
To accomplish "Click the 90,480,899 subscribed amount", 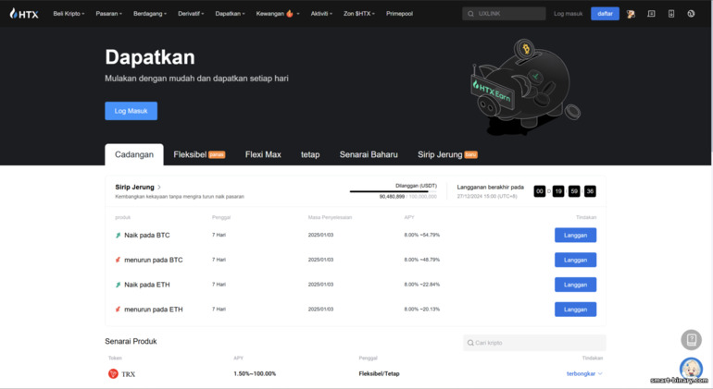I will 392,197.
